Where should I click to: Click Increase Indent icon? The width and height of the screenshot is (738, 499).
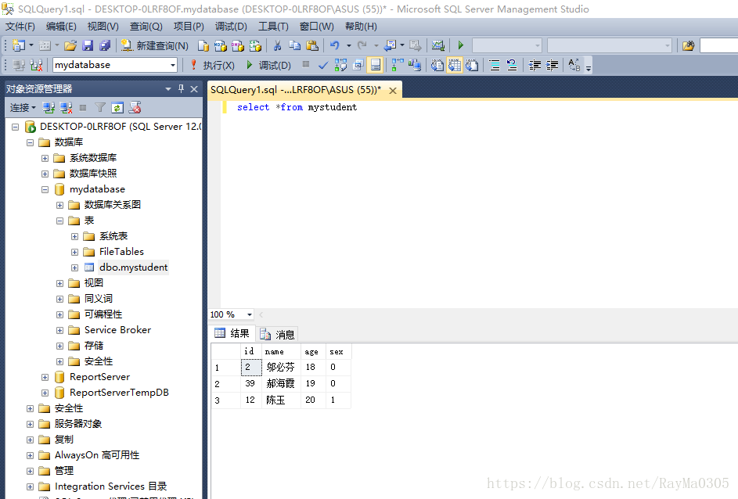(x=552, y=66)
